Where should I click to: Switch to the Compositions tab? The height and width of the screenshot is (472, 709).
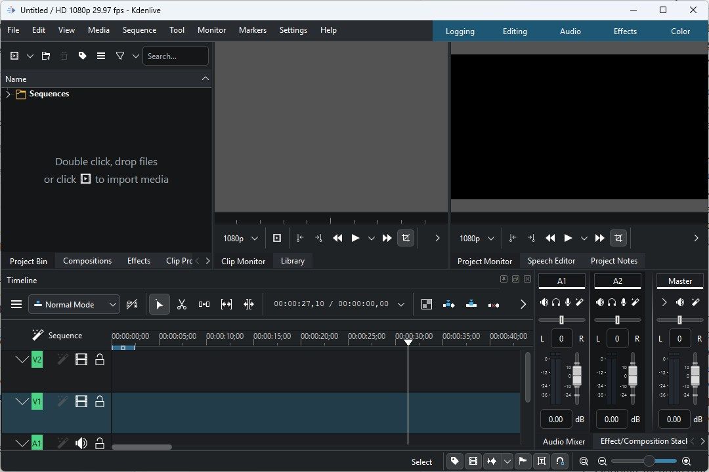click(87, 261)
